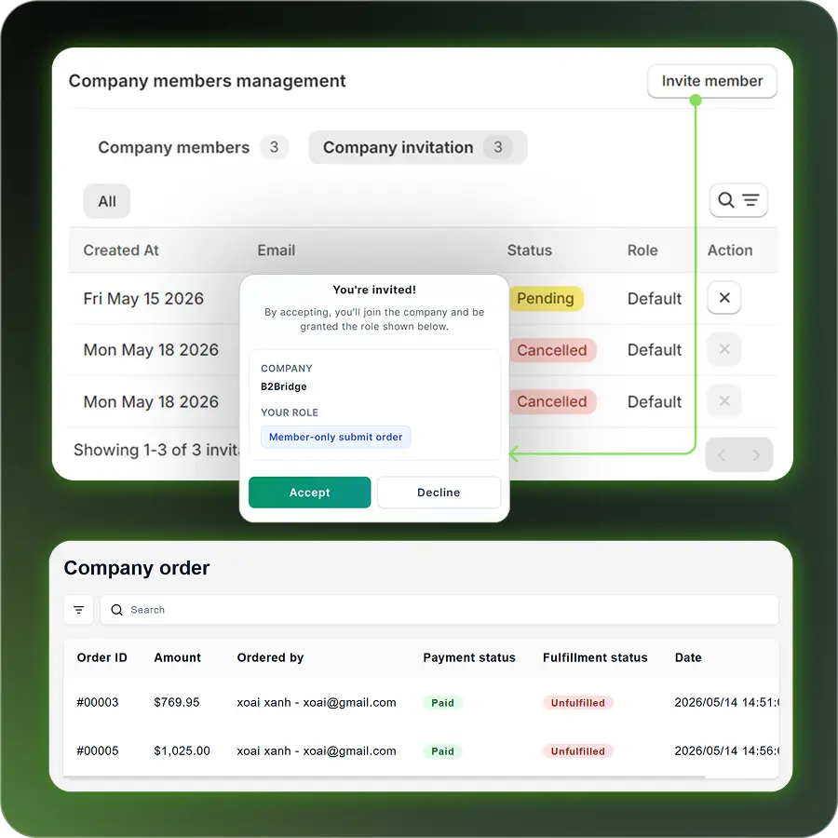
Task: Click the search magnifier icon in Company order
Action: [117, 610]
